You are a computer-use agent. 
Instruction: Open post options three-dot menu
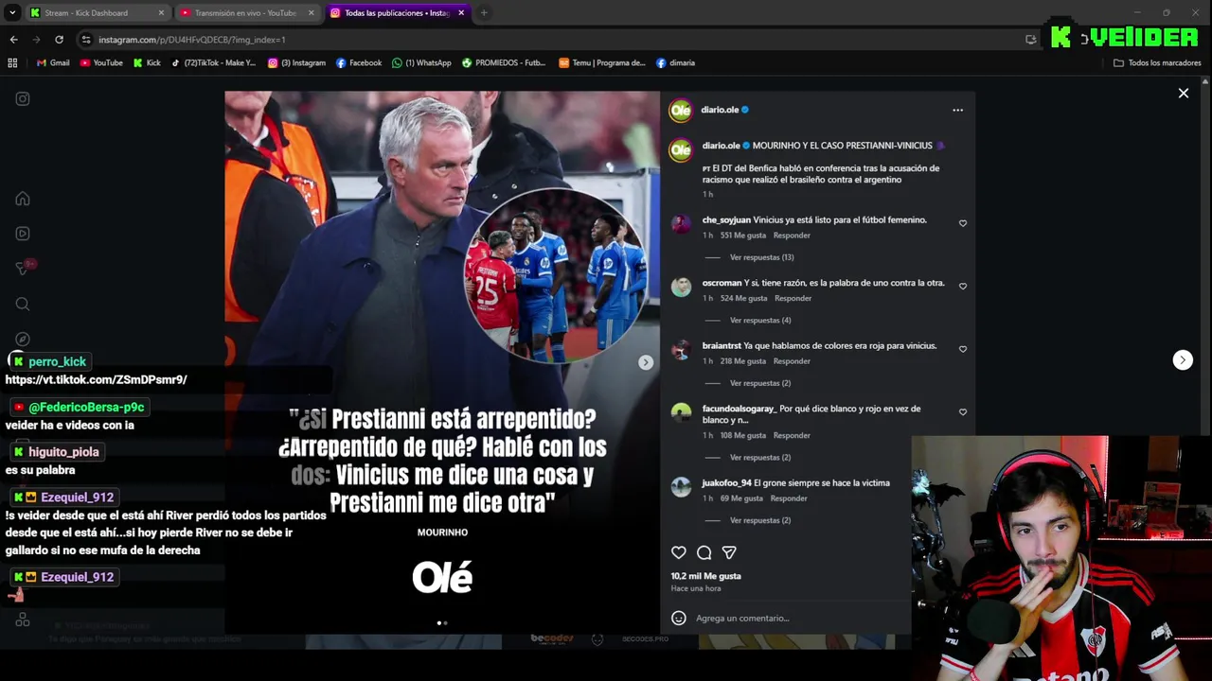tap(957, 110)
